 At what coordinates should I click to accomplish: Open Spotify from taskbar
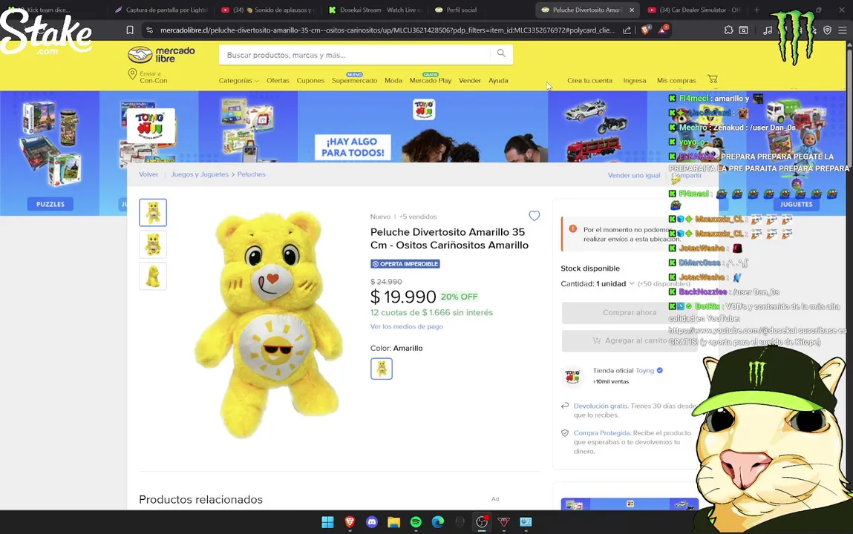(x=416, y=522)
